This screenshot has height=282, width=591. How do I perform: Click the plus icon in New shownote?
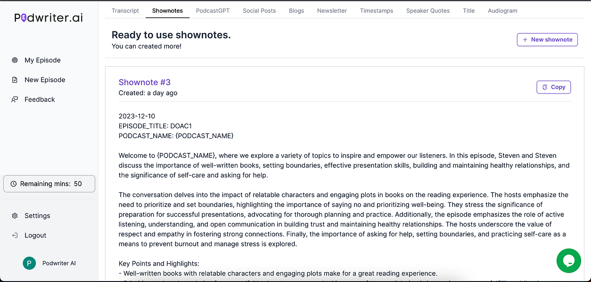pos(525,39)
